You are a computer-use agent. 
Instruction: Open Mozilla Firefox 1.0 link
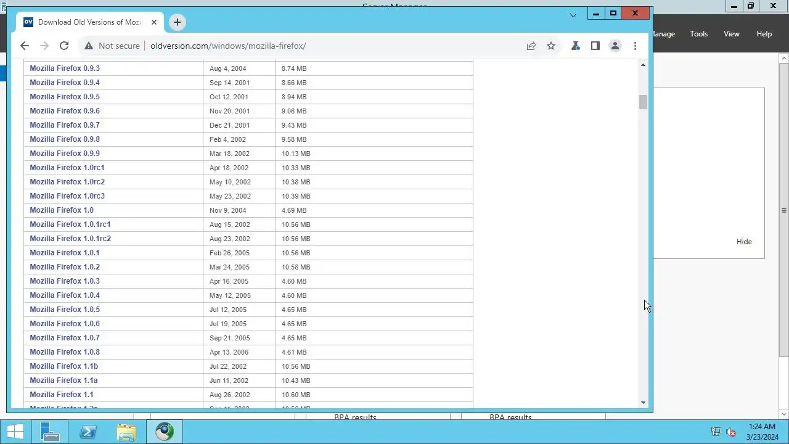click(62, 210)
